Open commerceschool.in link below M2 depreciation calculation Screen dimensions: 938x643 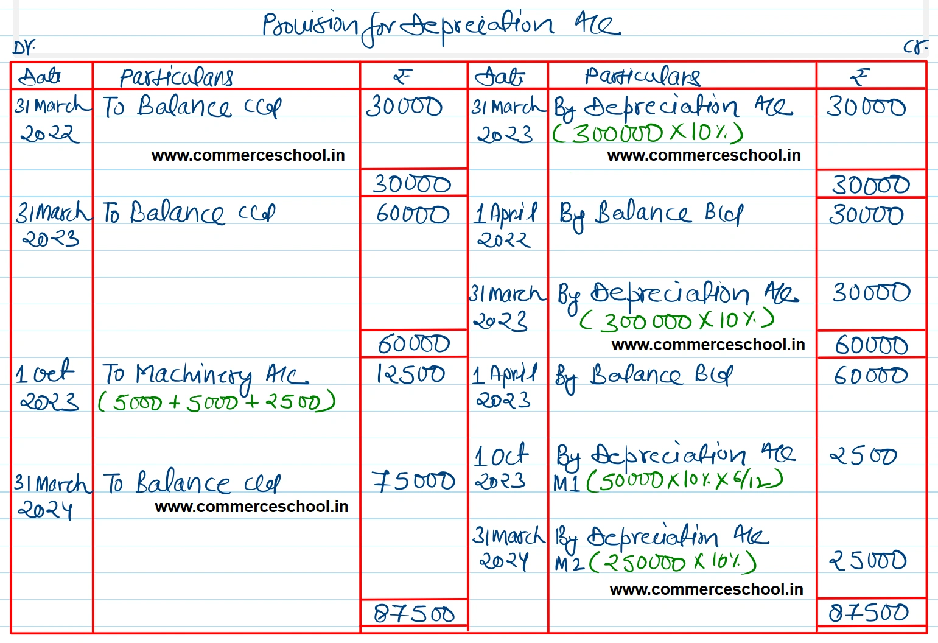tap(706, 589)
